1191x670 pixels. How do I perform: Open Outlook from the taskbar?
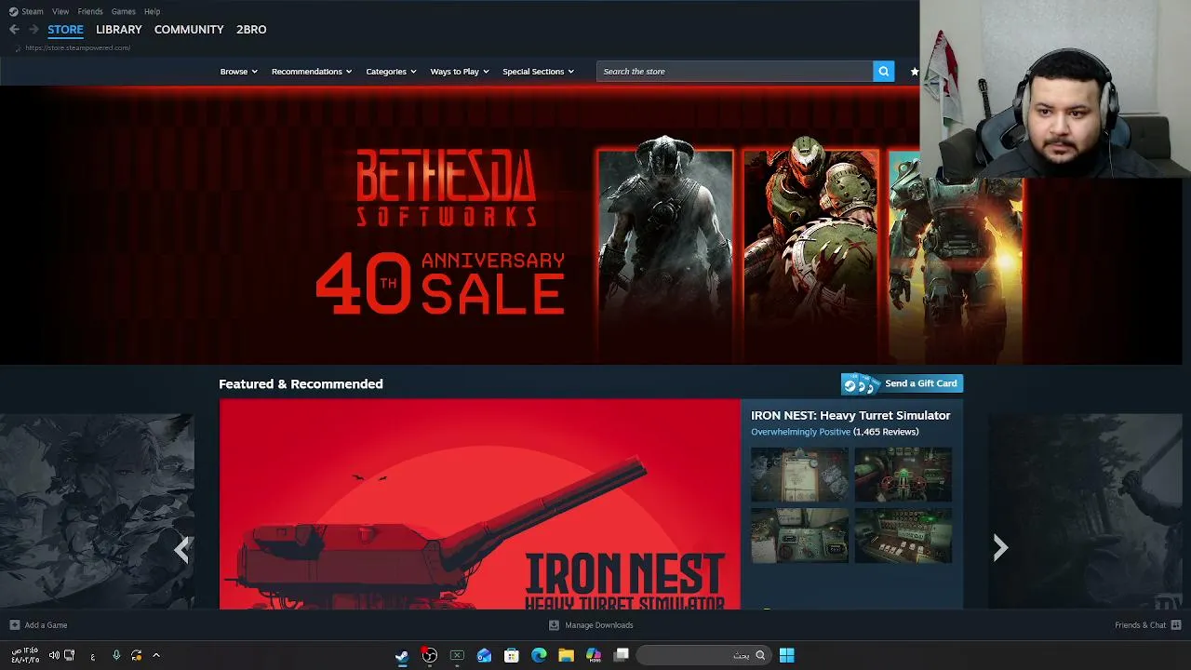click(484, 656)
